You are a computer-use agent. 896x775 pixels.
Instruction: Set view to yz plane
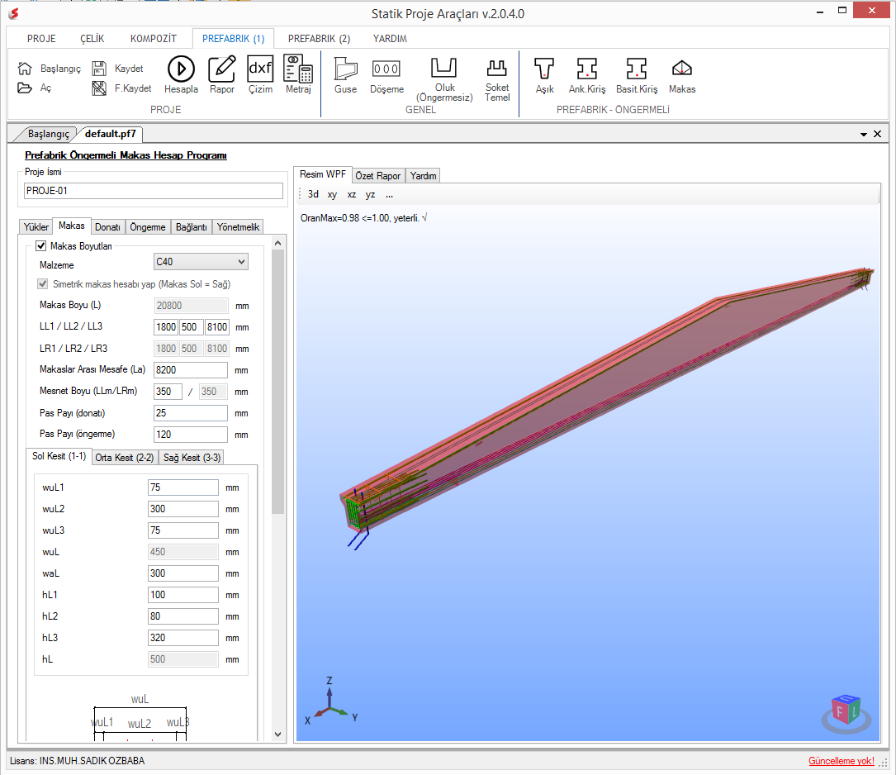point(370,194)
